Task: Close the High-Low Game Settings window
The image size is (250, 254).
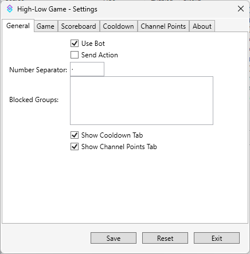Action: (241, 9)
